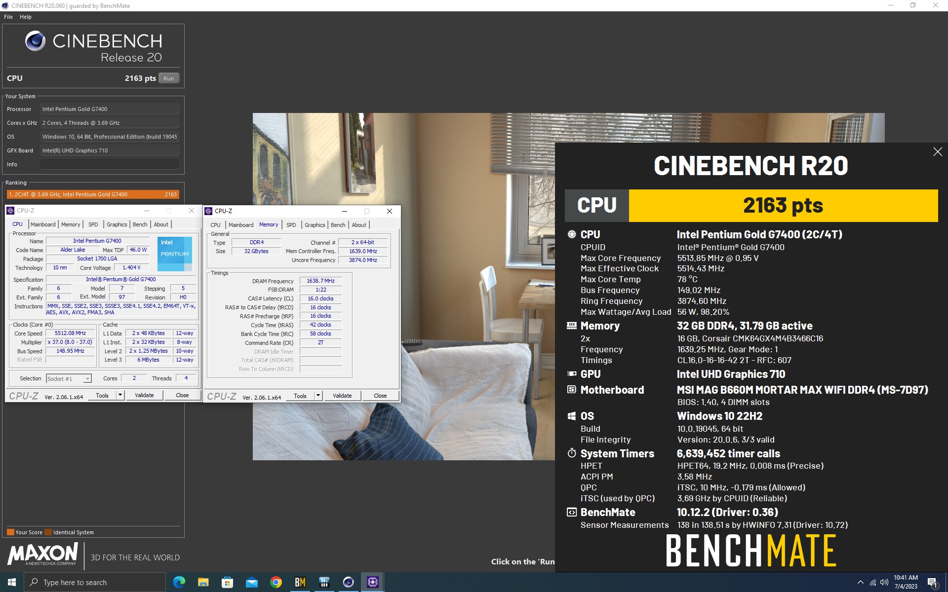Click the MAXON logo at bottom left
The image size is (948, 592).
click(43, 554)
